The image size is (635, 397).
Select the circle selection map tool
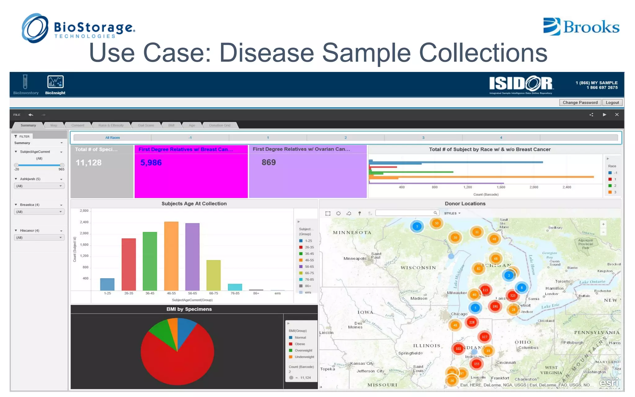338,213
